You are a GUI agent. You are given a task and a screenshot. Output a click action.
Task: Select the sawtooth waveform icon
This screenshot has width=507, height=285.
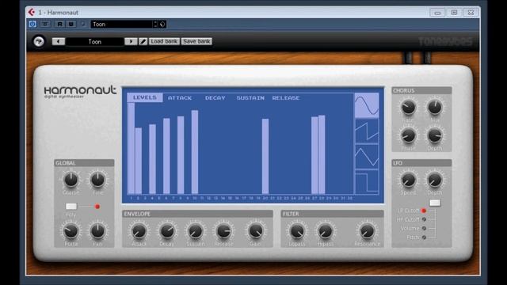(367, 131)
